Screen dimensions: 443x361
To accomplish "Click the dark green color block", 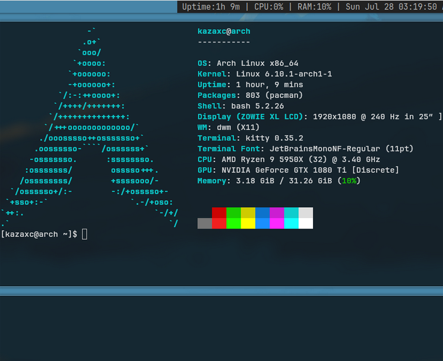I will pyautogui.click(x=233, y=213).
